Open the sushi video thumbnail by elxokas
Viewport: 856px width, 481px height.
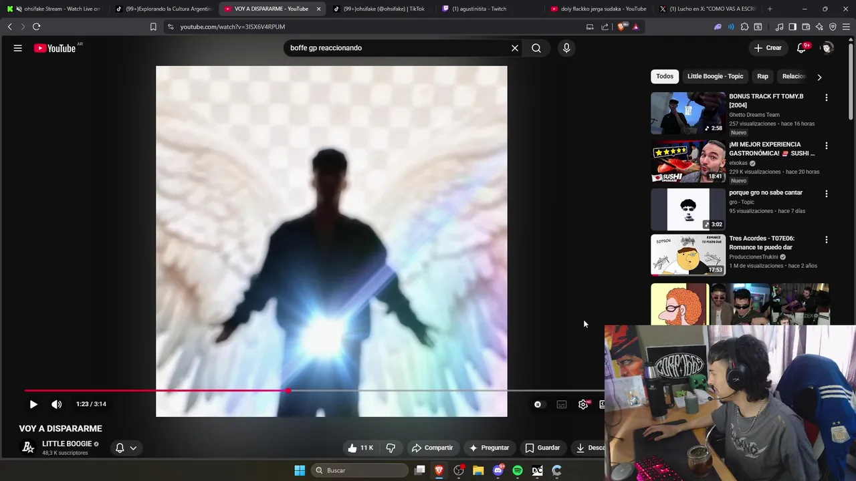pyautogui.click(x=688, y=161)
